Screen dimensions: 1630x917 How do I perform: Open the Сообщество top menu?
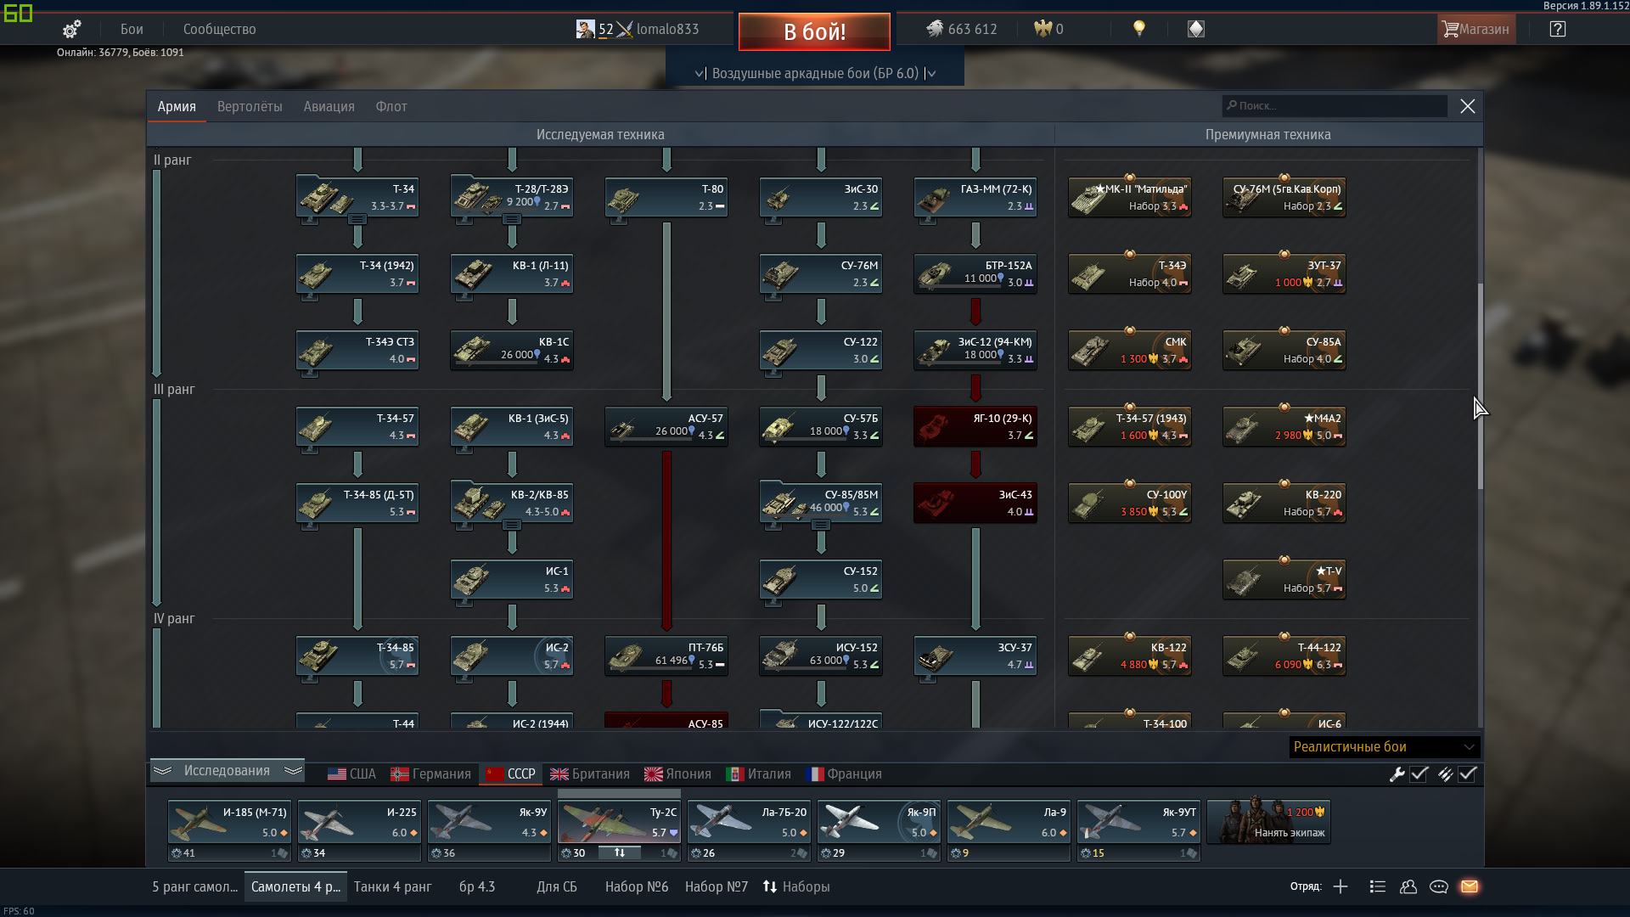pos(219,29)
